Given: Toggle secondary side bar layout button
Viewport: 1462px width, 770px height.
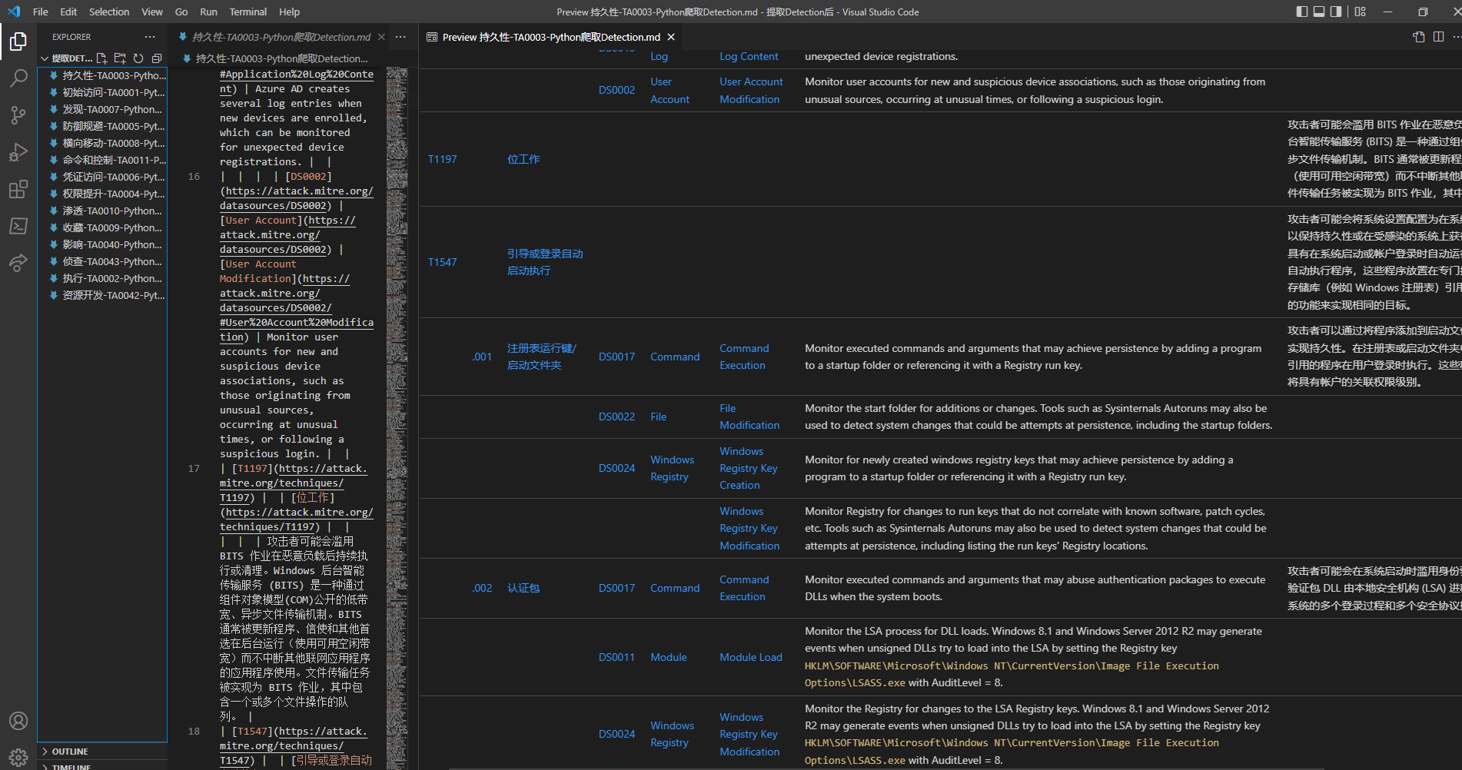Looking at the screenshot, I should [1336, 12].
